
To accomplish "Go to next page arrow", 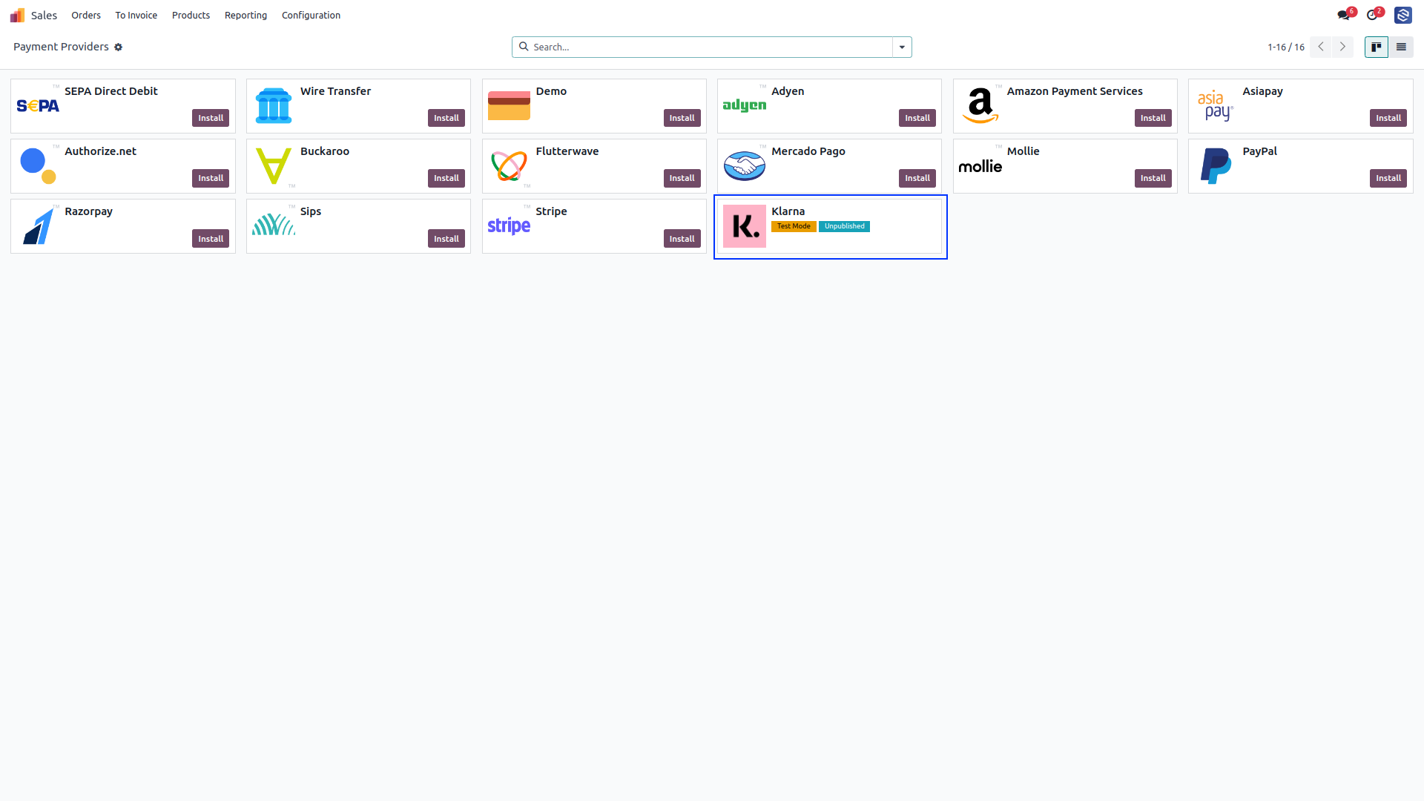I will [x=1342, y=47].
